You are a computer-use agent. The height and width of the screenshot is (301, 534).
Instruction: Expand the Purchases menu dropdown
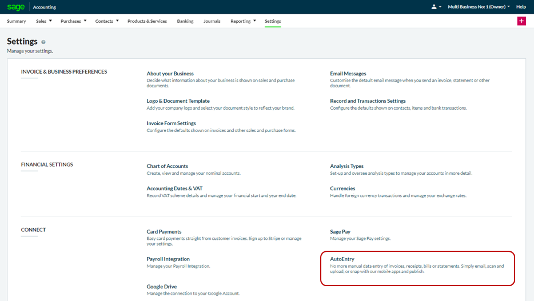74,21
